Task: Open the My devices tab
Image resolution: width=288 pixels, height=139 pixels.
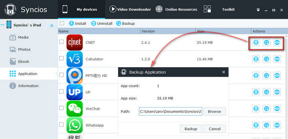Action: point(81,9)
